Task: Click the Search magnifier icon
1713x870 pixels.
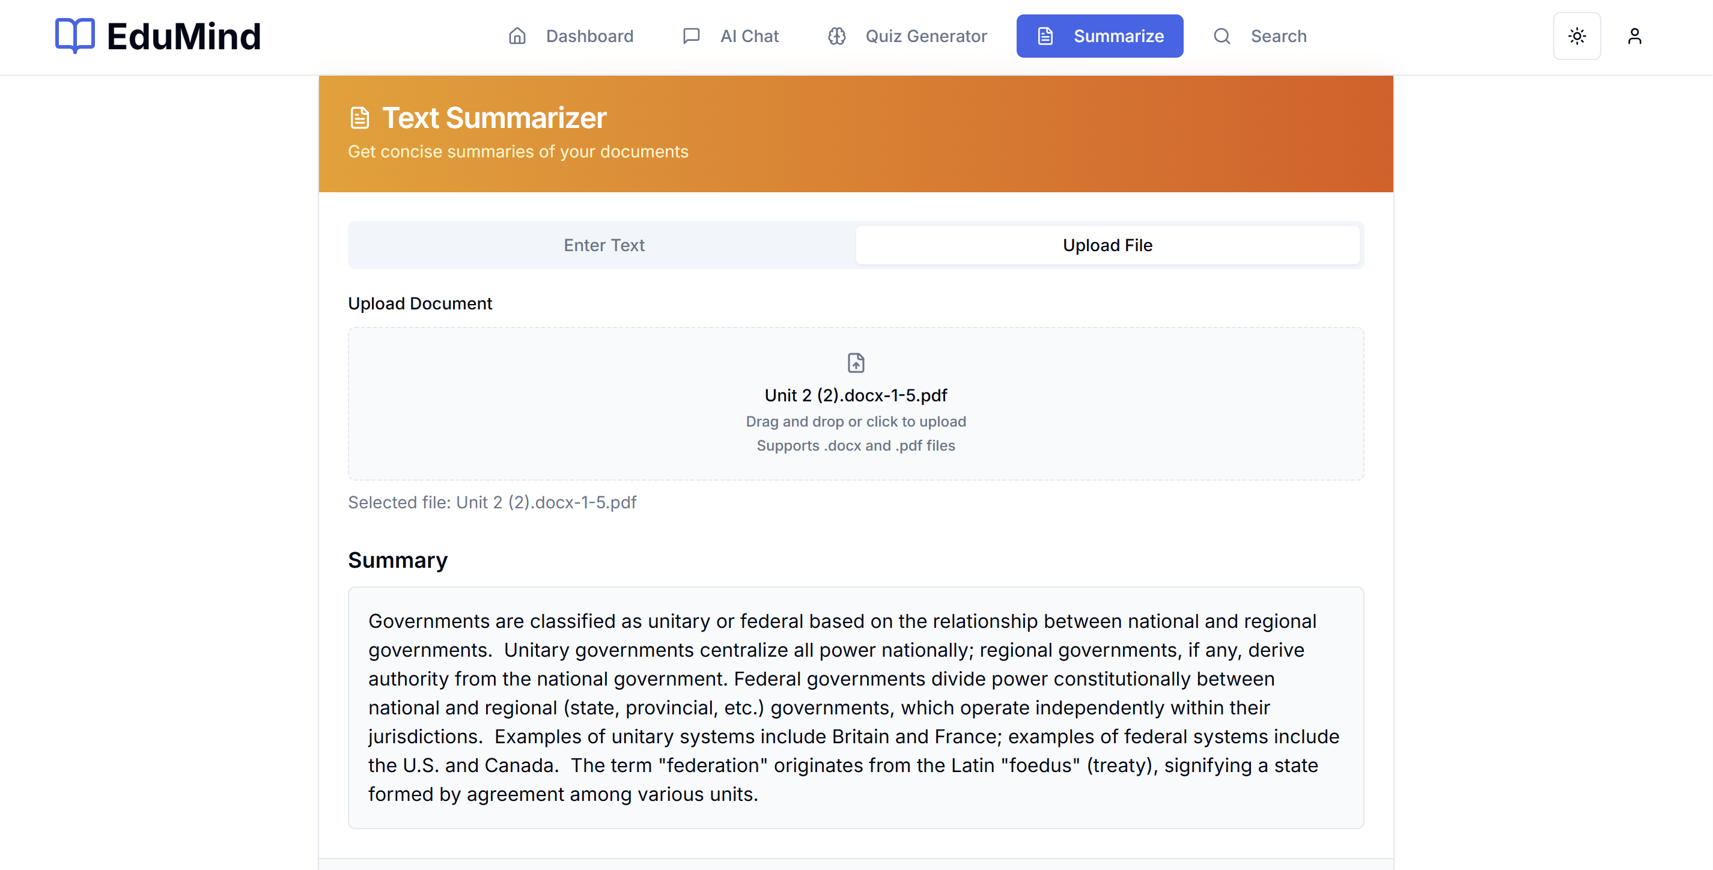Action: tap(1222, 36)
